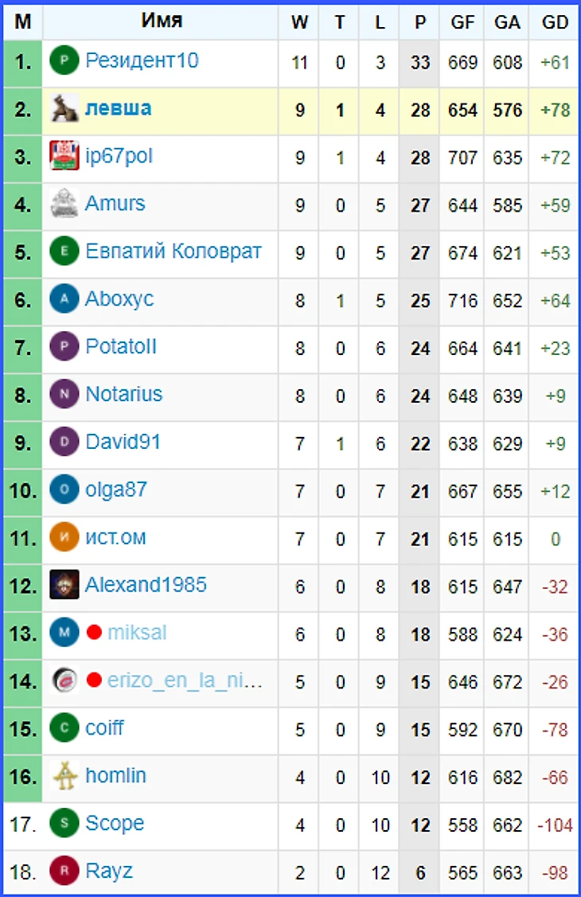Click the red status dot beside miksal
This screenshot has width=581, height=897.
tap(95, 633)
